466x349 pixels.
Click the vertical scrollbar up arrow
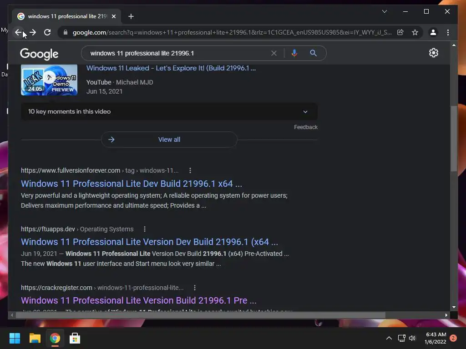pyautogui.click(x=454, y=45)
